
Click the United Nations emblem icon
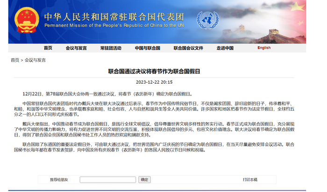pyautogui.click(x=208, y=20)
